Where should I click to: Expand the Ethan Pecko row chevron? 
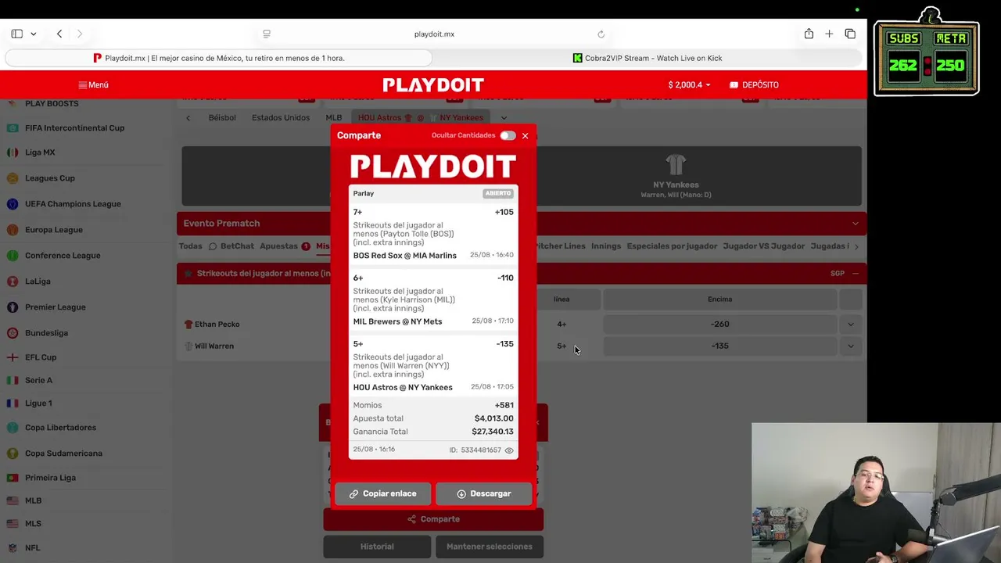pos(851,324)
